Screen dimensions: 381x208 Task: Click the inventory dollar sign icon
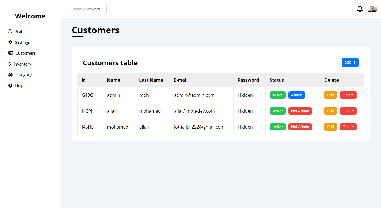point(9,64)
